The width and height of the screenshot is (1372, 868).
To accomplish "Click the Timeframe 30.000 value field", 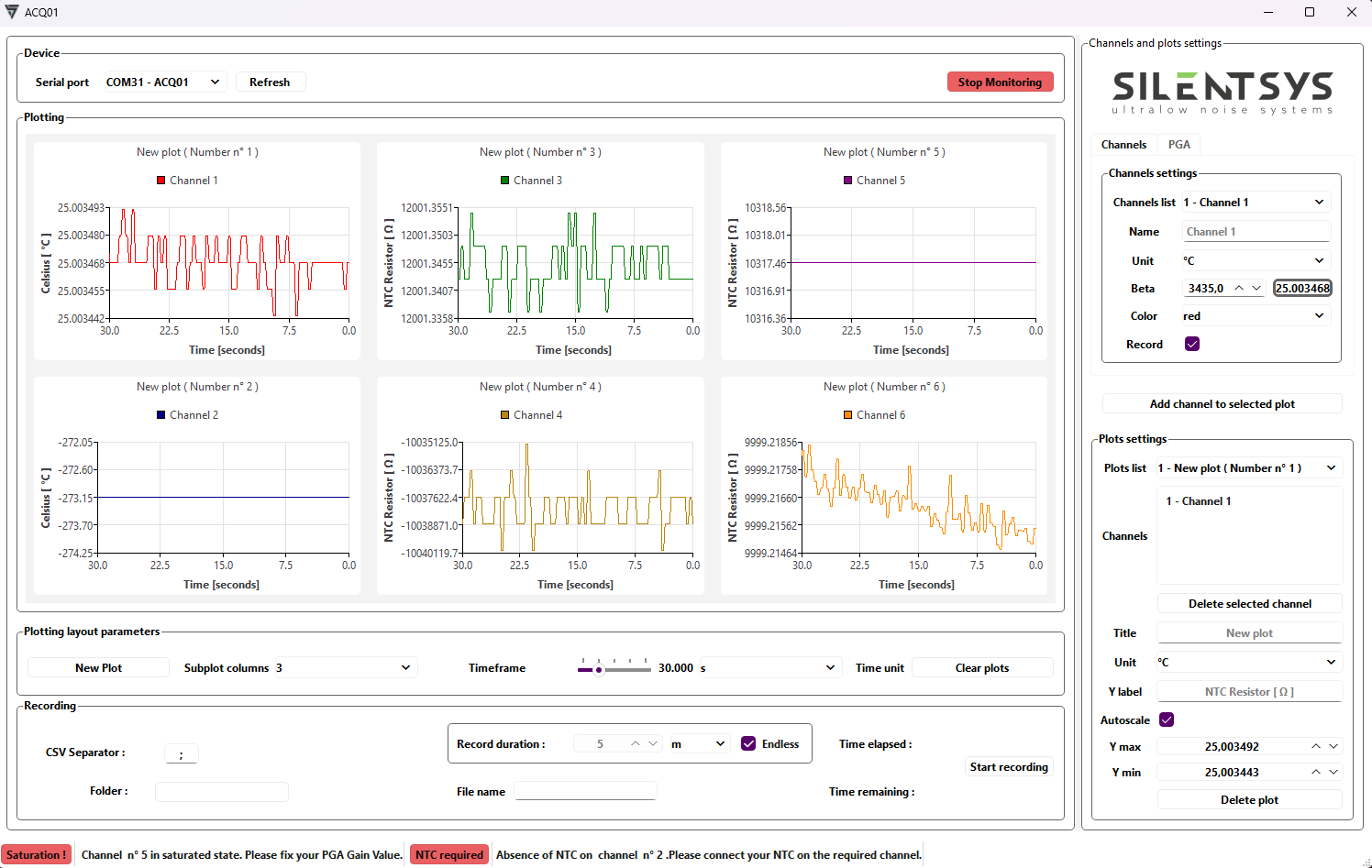I will pyautogui.click(x=675, y=667).
